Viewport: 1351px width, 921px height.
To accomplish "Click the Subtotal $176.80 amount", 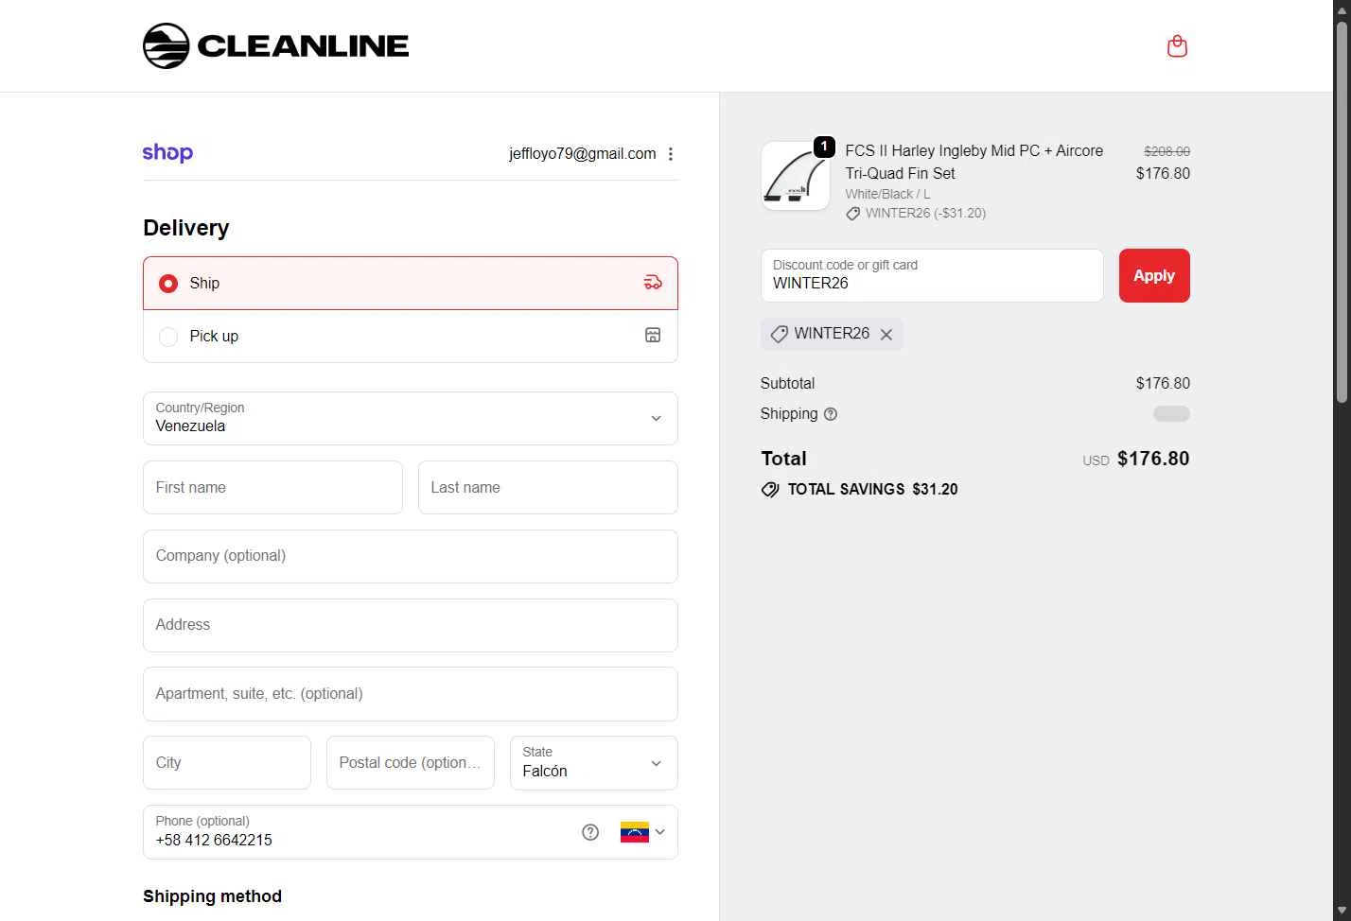I will tap(1163, 384).
